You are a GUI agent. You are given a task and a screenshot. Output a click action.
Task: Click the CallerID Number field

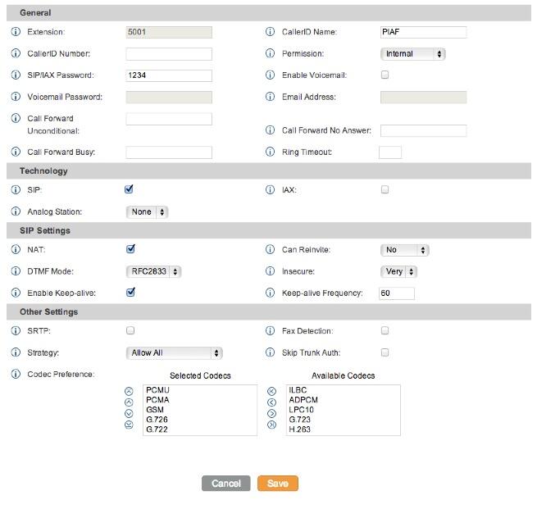(x=169, y=54)
